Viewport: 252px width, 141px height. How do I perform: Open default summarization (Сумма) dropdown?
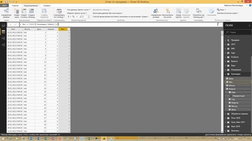120,16
